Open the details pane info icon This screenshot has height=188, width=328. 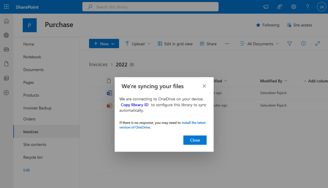pyautogui.click(x=303, y=43)
